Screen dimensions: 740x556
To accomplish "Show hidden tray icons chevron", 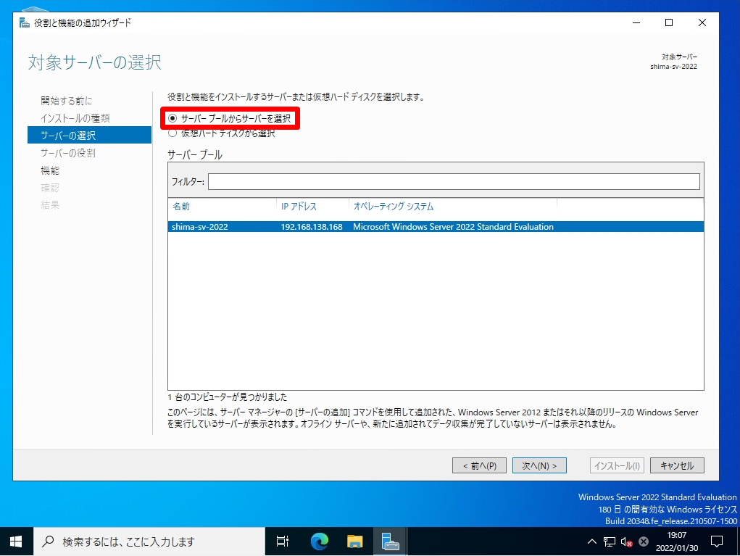I will [592, 542].
